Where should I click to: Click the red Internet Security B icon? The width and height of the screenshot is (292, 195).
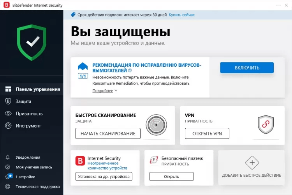pos(80,161)
